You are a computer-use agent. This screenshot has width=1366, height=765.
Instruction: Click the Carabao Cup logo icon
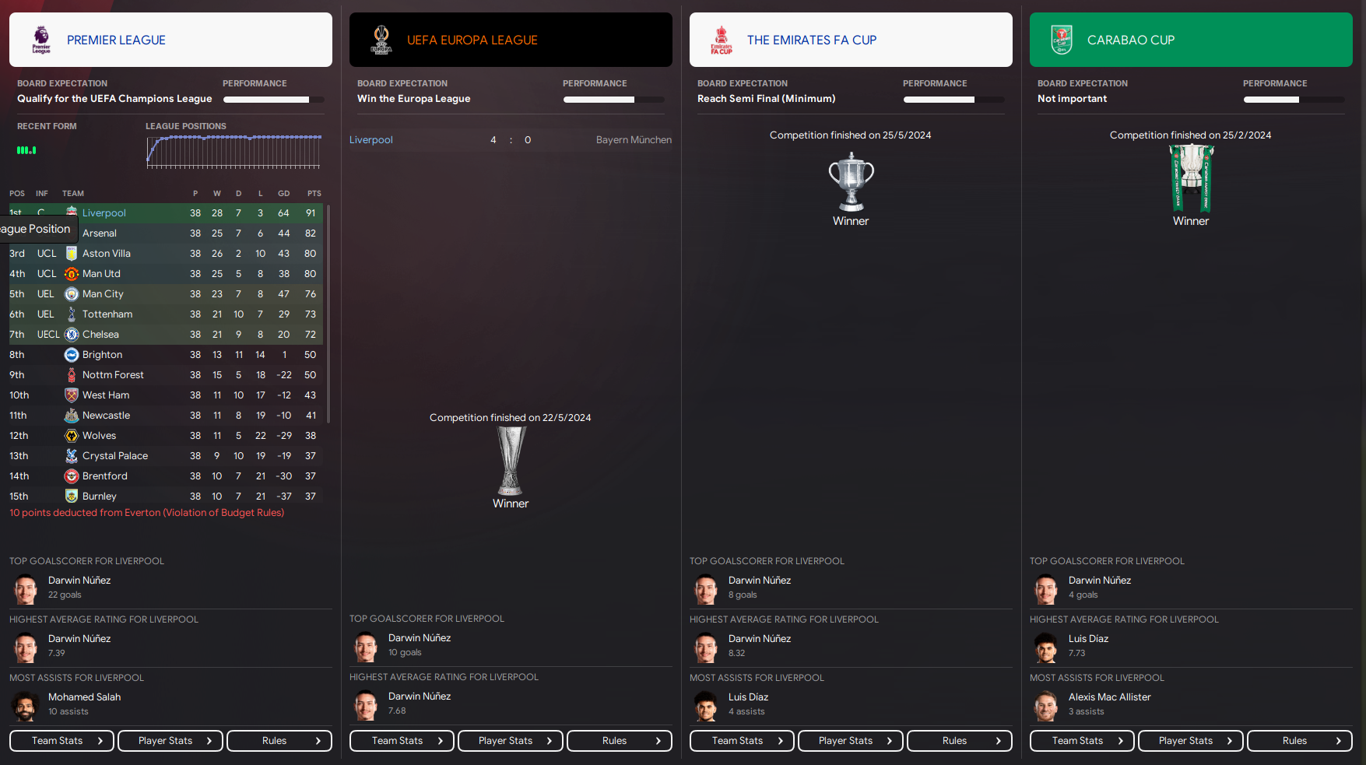coord(1062,40)
